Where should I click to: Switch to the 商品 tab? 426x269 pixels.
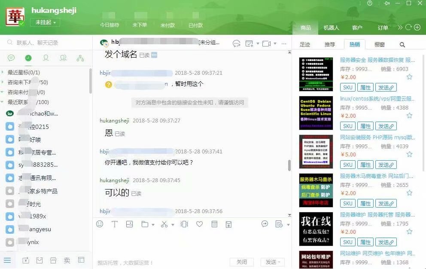click(305, 28)
